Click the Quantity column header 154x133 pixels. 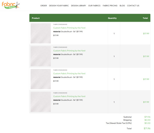coord(112,18)
